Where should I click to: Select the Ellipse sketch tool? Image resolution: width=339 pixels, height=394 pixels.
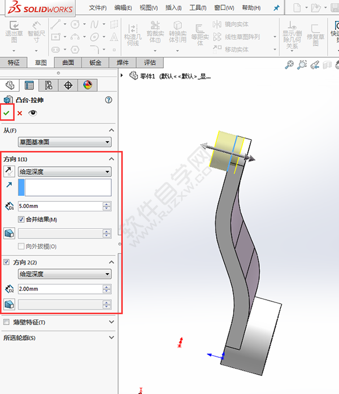94,37
